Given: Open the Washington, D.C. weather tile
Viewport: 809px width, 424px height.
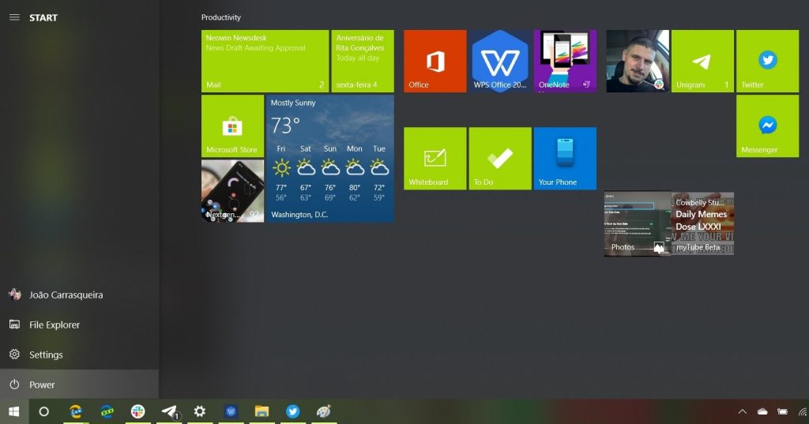Looking at the screenshot, I should tap(329, 159).
